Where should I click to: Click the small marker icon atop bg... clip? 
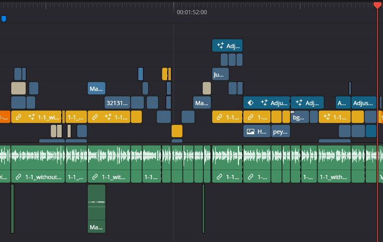[293, 112]
